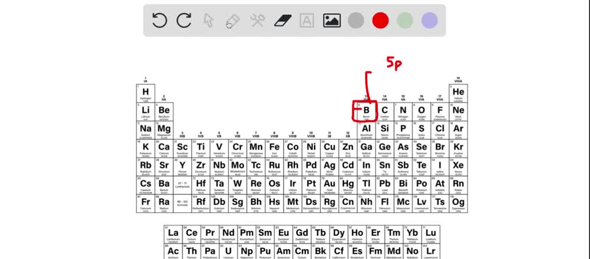Click the insert image icon
This screenshot has height=259, width=590.
click(x=332, y=21)
